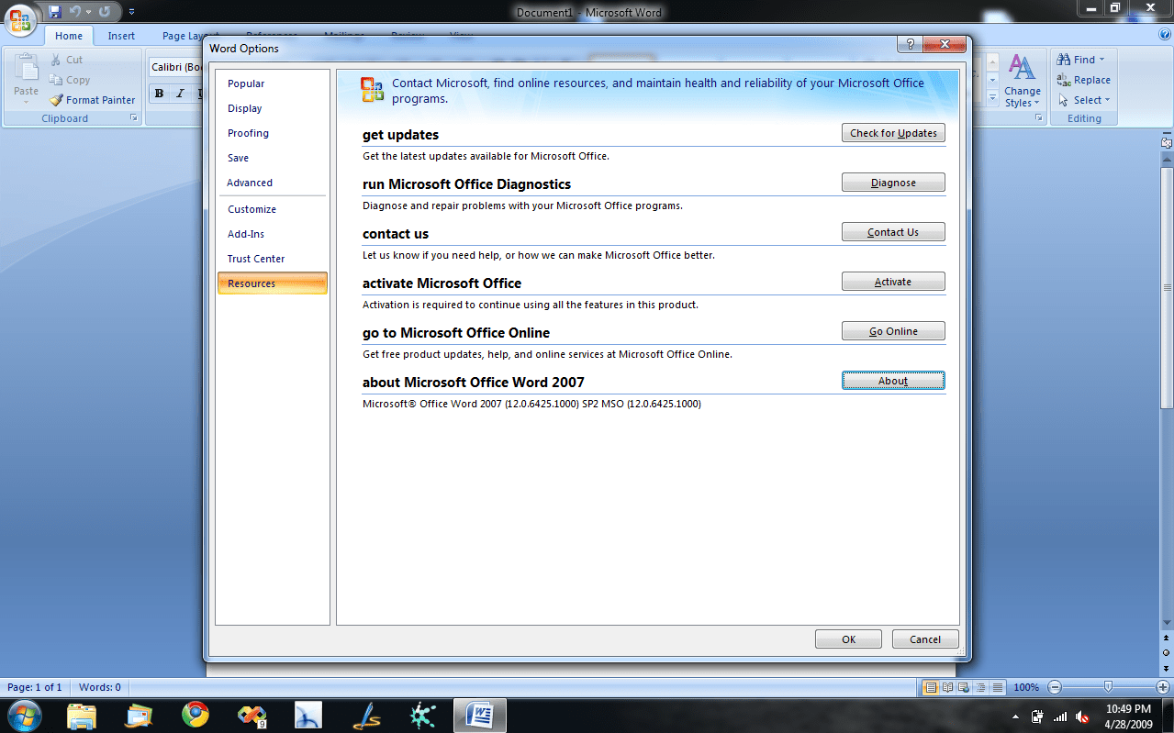
Task: Select Add-Ins in Word Options sidebar
Action: tap(273, 234)
